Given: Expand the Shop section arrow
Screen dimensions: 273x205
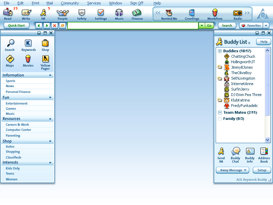Looking at the screenshot, I should (50, 141).
